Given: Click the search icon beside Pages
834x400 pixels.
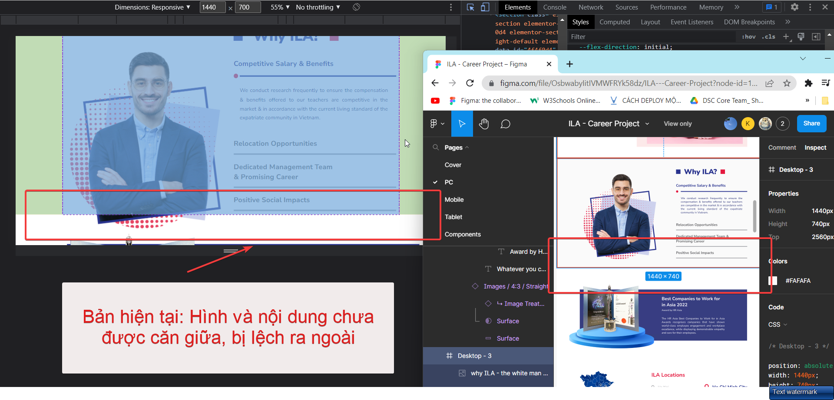Looking at the screenshot, I should click(435, 148).
